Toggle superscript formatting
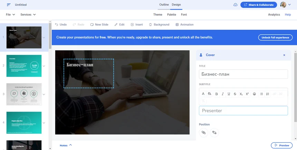 (247, 94)
